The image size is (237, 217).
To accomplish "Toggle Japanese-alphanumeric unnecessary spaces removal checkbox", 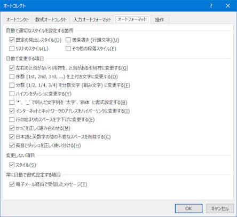I will tap(12, 137).
